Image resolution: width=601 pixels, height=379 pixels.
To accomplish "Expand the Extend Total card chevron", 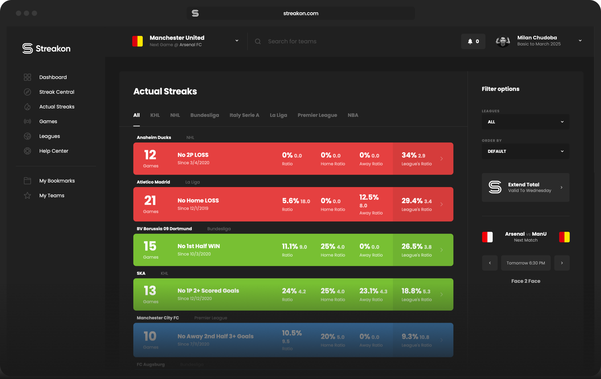I will [562, 188].
